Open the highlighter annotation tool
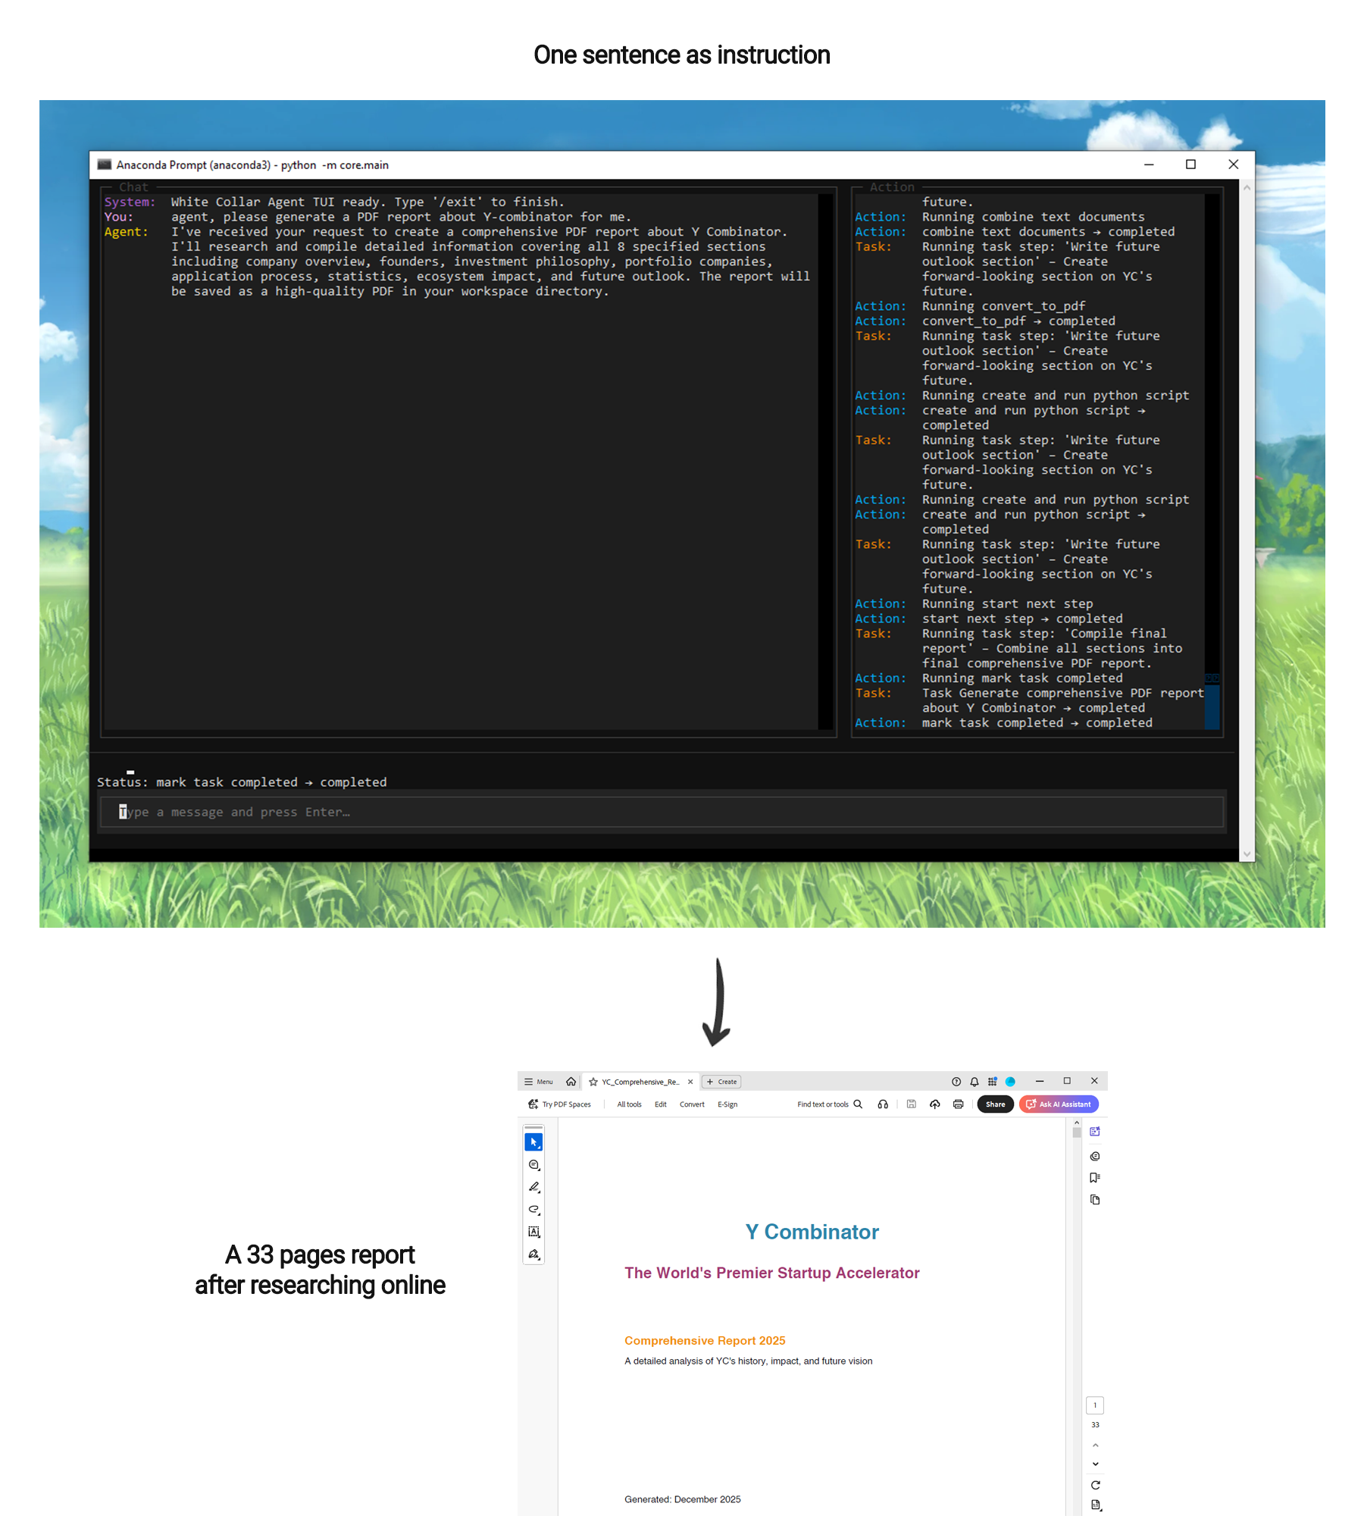1364x1516 pixels. point(534,1188)
